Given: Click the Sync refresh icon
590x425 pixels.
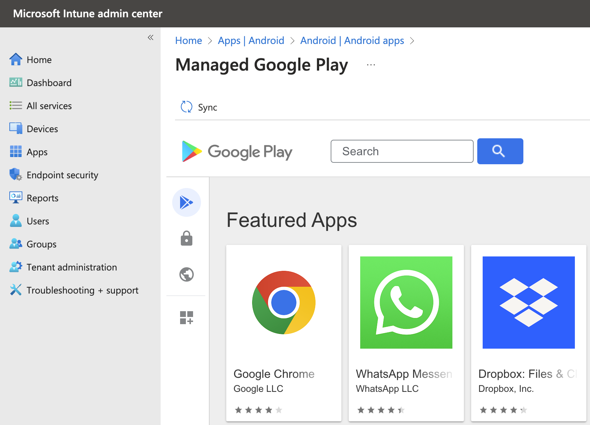Looking at the screenshot, I should (x=187, y=107).
